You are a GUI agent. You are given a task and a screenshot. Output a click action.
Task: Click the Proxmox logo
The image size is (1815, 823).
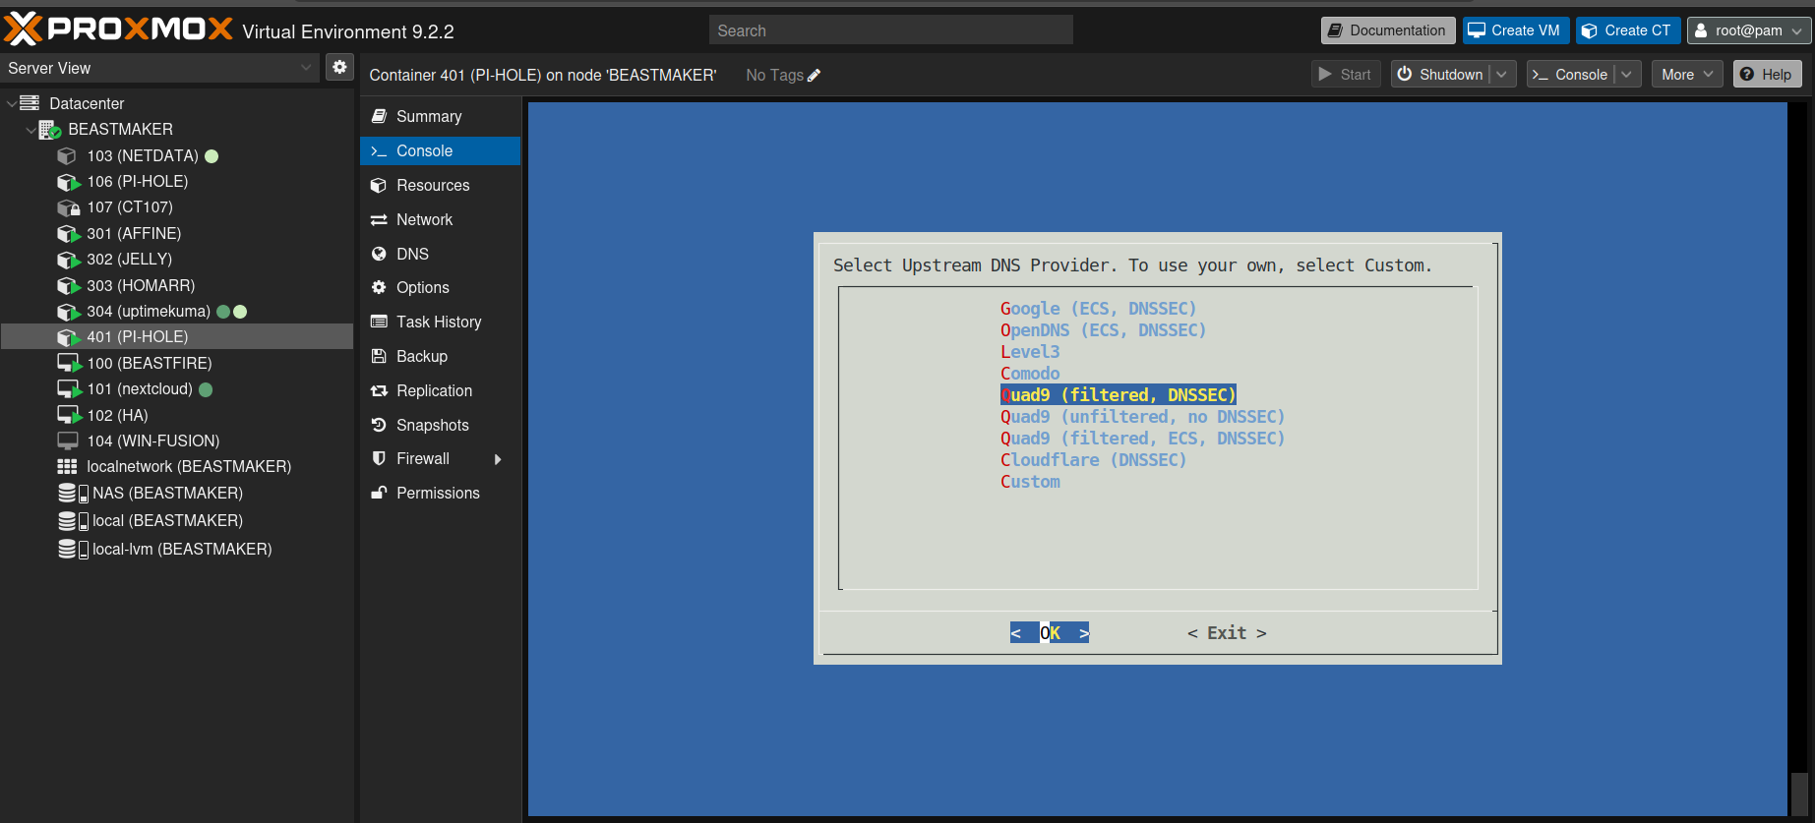(119, 29)
